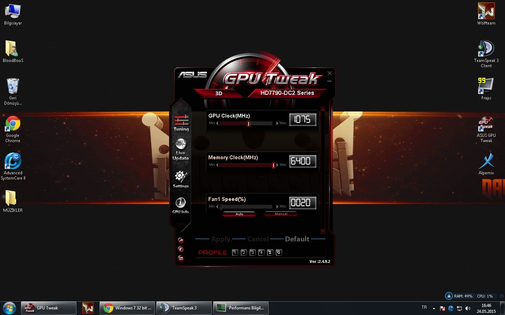Click the scroll up arrow in GPU Tweak
Viewport: 505px width, 315px height.
point(323,109)
